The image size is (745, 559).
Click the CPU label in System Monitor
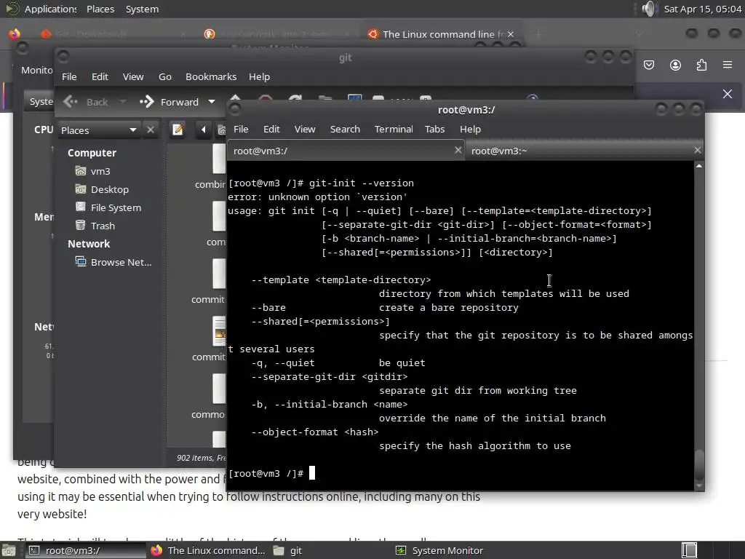coord(43,130)
